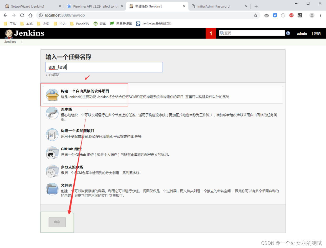This screenshot has height=248, width=326.
Task: Click the search help question-mark icon
Action: 288,33
